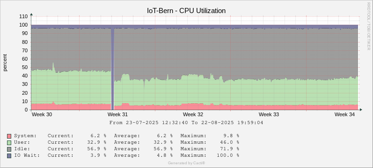
Task: Click the date range From-To text
Action: (x=186, y=123)
